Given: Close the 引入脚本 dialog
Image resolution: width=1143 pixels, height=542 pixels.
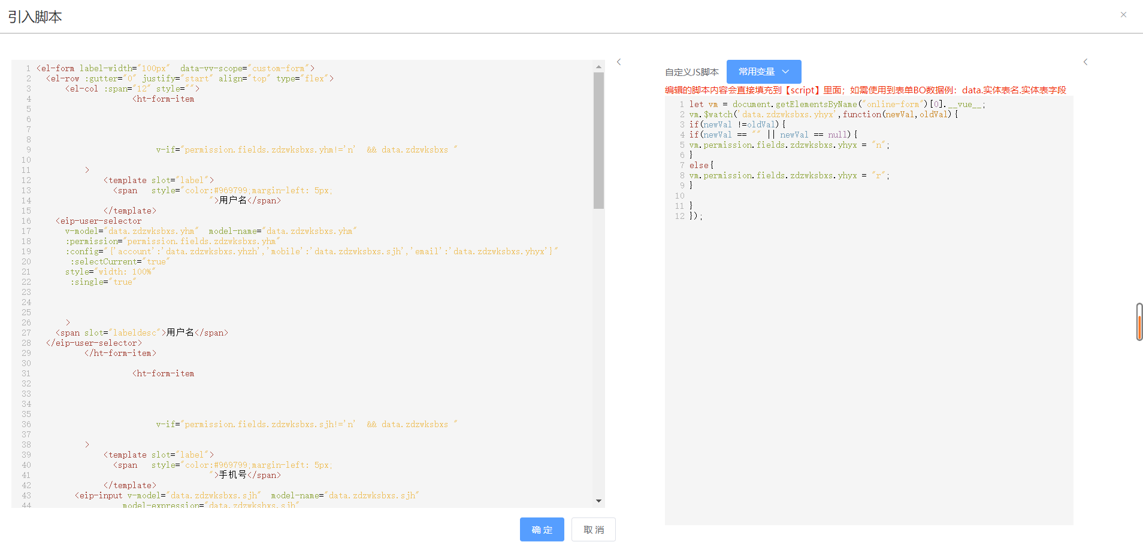Looking at the screenshot, I should pyautogui.click(x=1123, y=15).
